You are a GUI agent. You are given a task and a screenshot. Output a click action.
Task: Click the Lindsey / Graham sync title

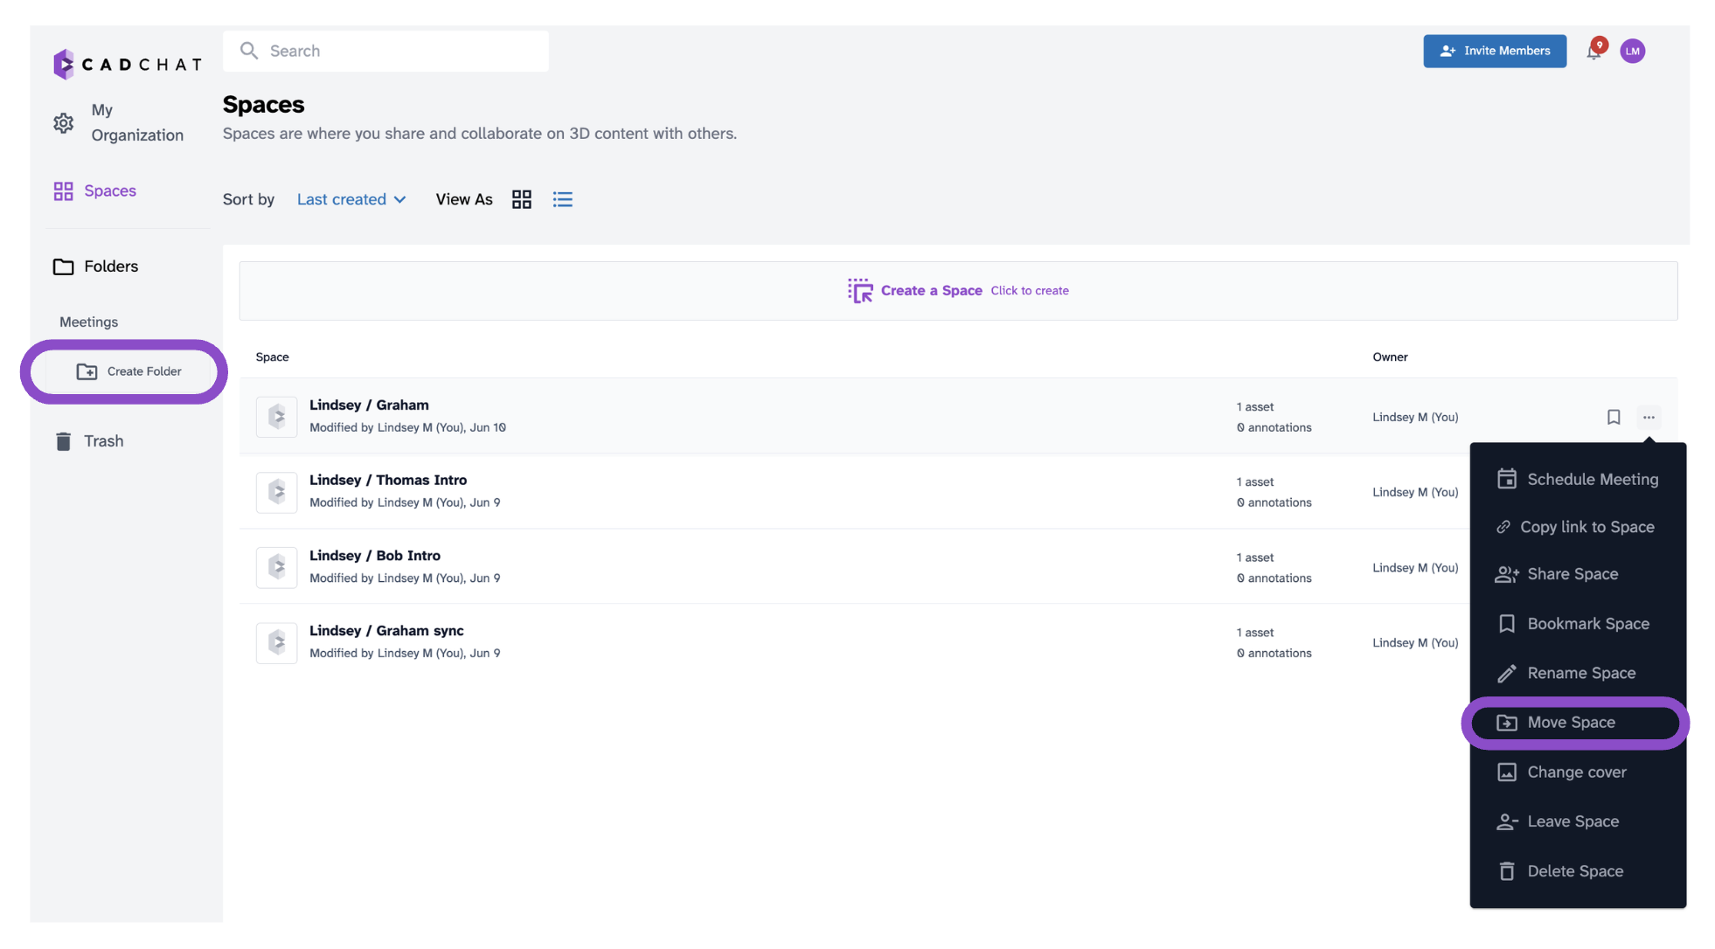click(386, 630)
